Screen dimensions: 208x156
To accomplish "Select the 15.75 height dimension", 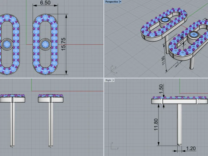I will [x=63, y=44].
